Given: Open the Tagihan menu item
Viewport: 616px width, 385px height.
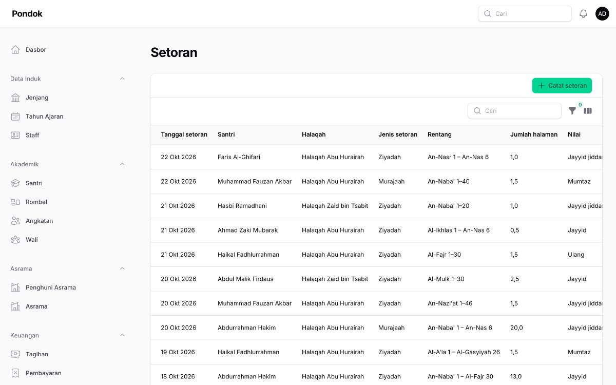Looking at the screenshot, I should [x=68, y=354].
